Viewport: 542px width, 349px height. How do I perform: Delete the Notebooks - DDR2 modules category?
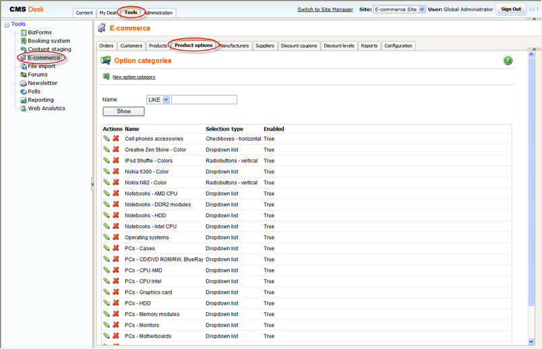(x=116, y=204)
